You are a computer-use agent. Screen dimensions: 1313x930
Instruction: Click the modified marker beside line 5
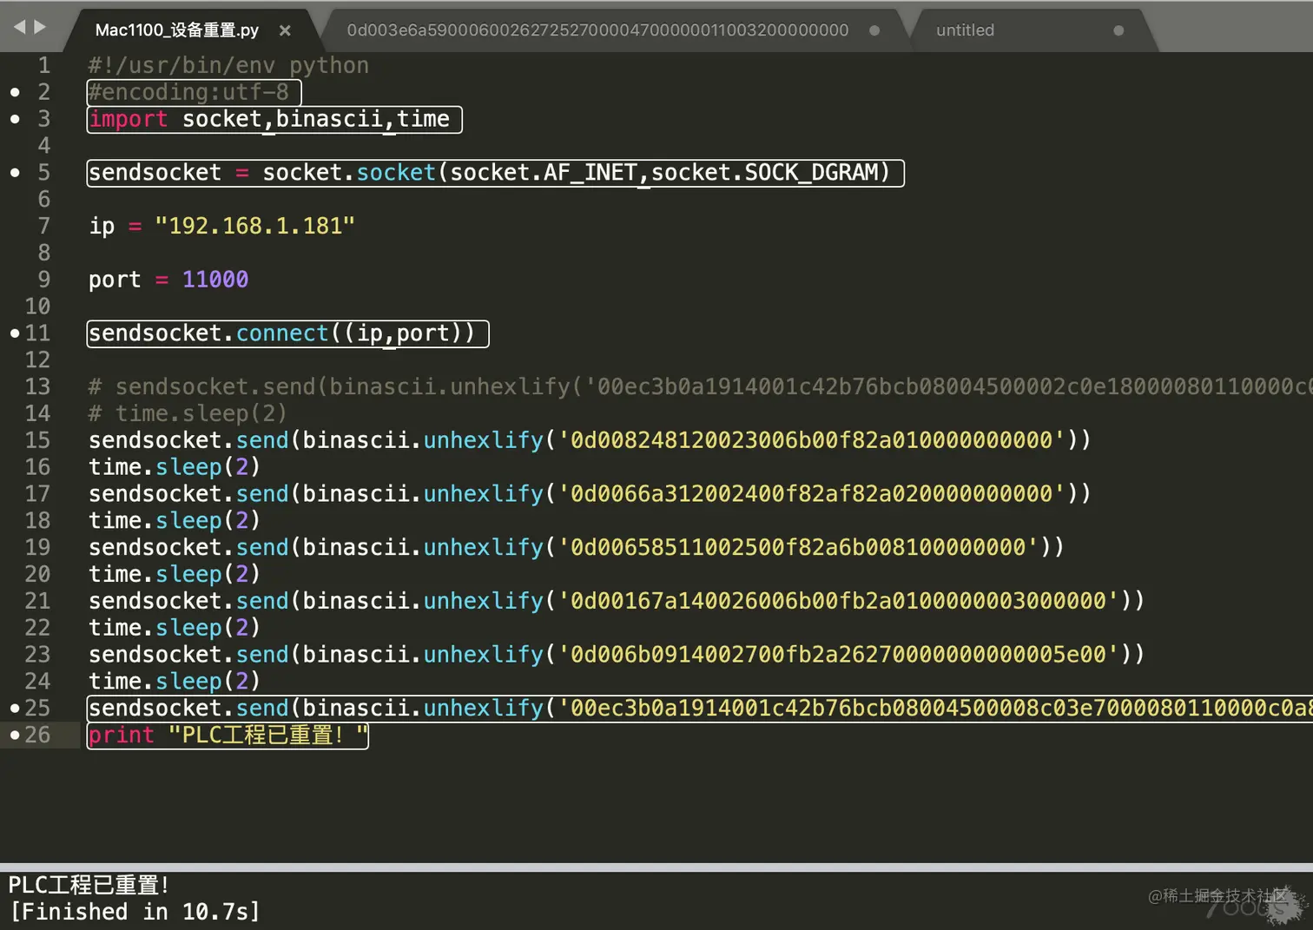(x=15, y=173)
